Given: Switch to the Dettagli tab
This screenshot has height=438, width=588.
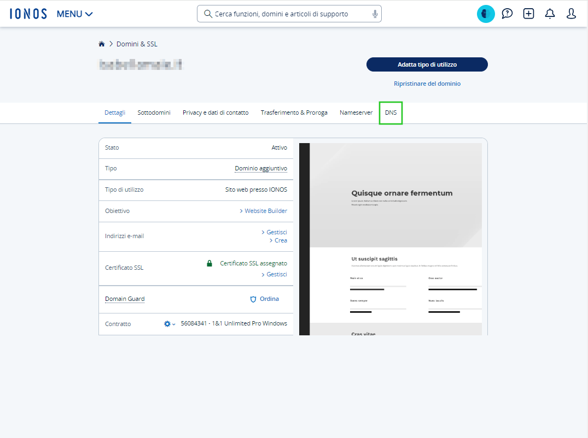Looking at the screenshot, I should 115,113.
